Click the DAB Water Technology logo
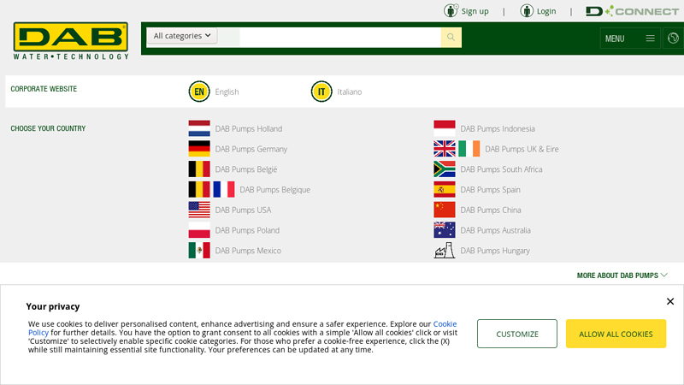 71,40
